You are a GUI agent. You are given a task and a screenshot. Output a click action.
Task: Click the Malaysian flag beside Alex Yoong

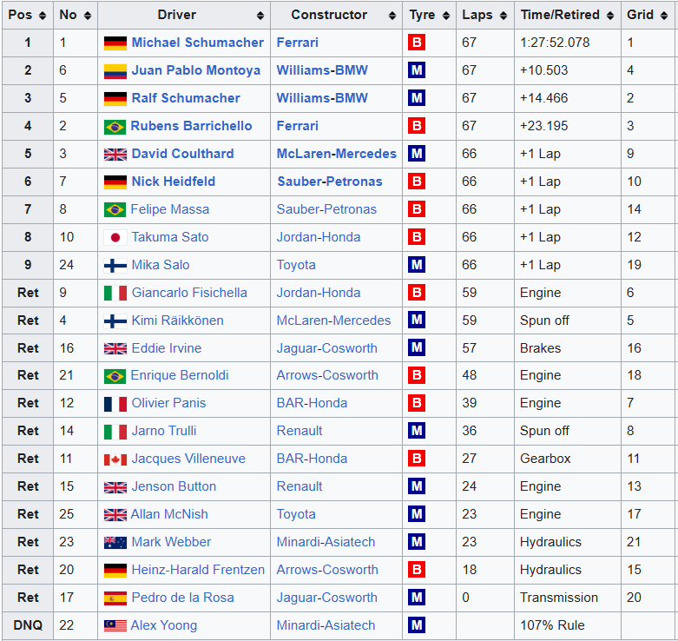click(x=115, y=625)
